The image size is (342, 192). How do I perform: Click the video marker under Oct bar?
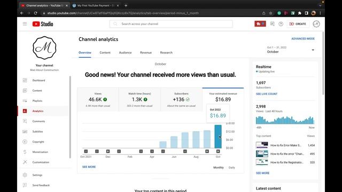point(218,151)
